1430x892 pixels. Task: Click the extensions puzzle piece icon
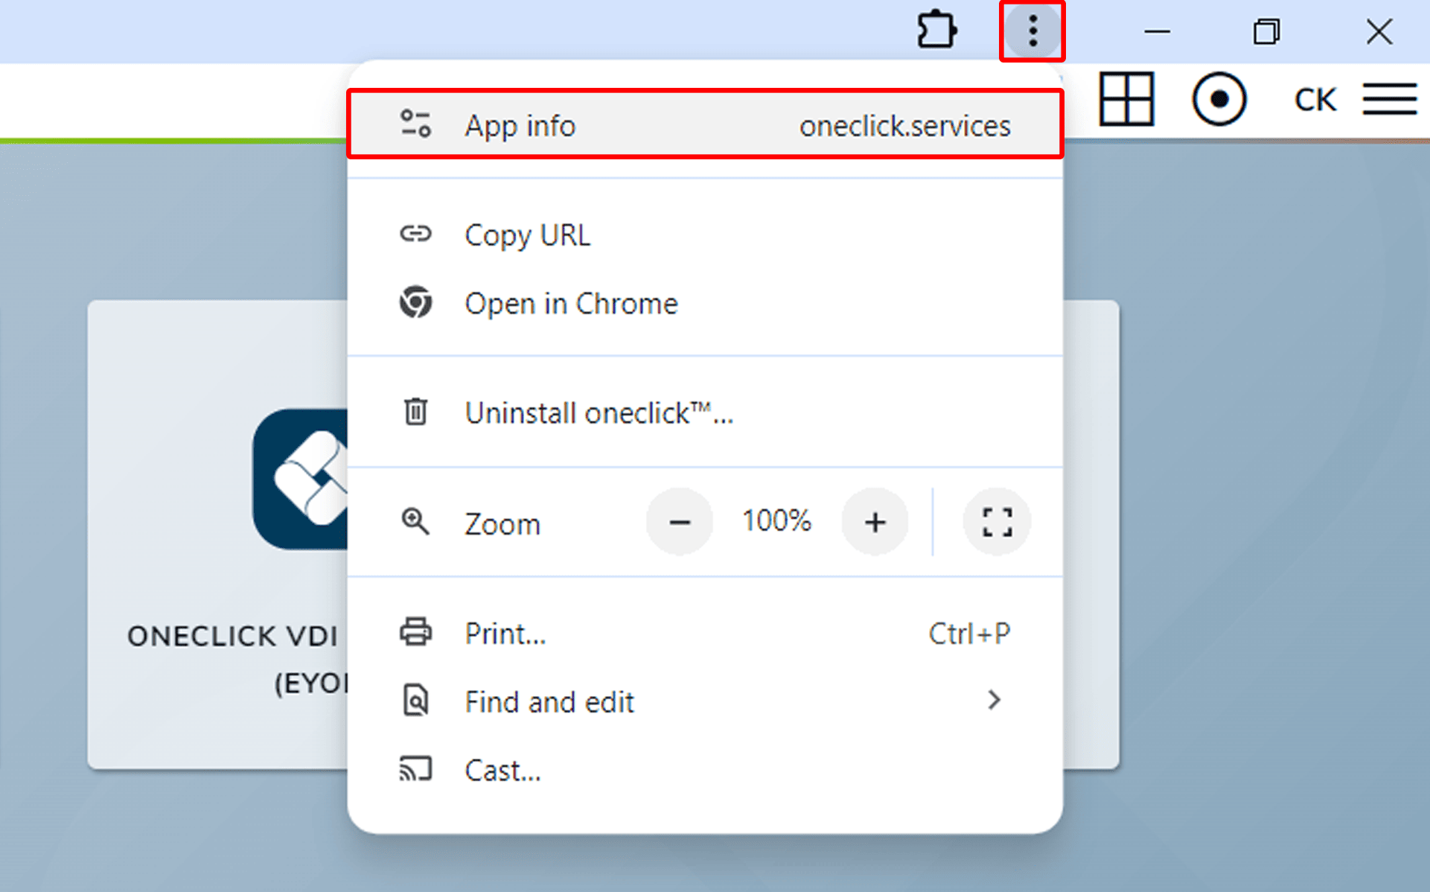pos(936,31)
